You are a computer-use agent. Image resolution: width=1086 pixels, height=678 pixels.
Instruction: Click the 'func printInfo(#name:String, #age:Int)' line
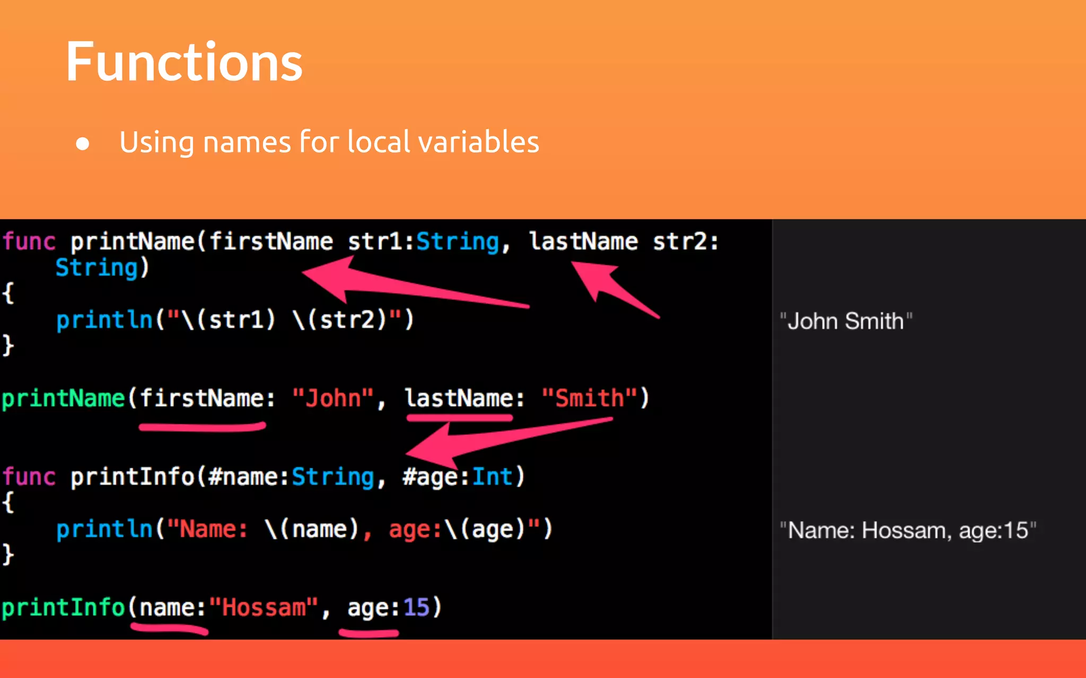[264, 477]
